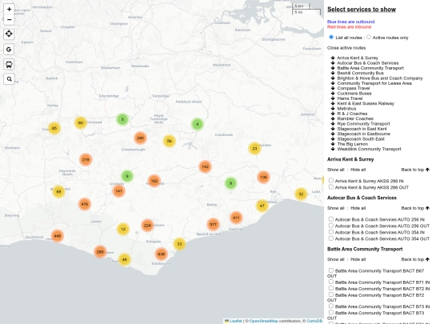Image resolution: width=432 pixels, height=324 pixels.
Task: Open the green cluster marked 8
Action: [x=231, y=183]
